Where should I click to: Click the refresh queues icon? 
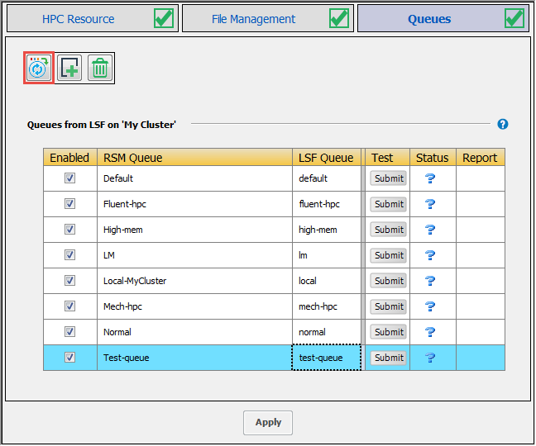click(38, 69)
